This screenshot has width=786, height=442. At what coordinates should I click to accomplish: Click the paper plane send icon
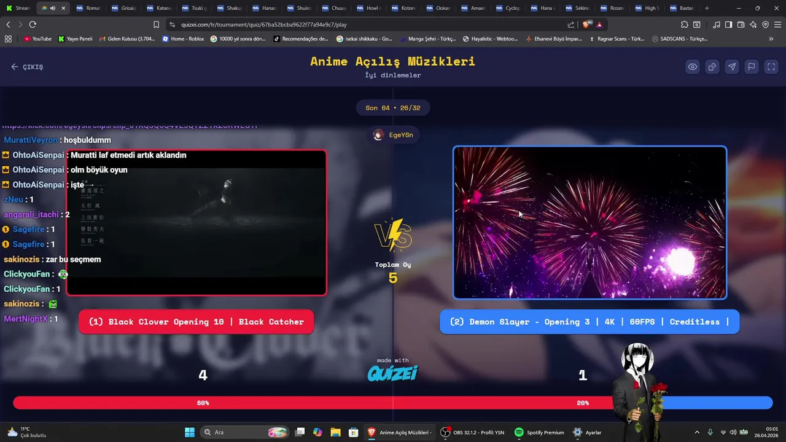coord(731,67)
